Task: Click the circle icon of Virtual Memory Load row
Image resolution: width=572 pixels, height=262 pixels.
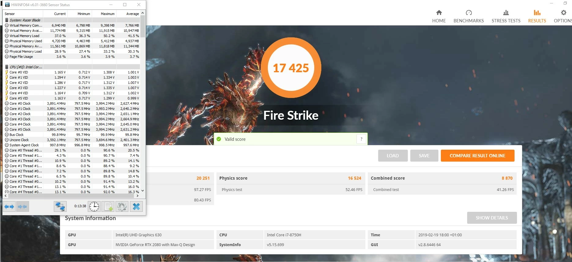Action: pyautogui.click(x=7, y=36)
